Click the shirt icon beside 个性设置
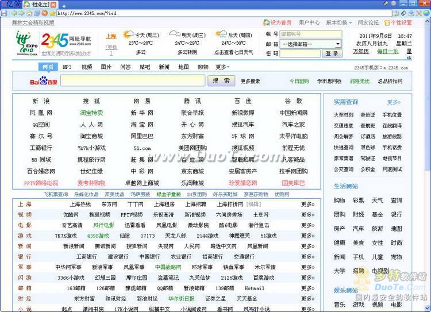 [x=387, y=23]
